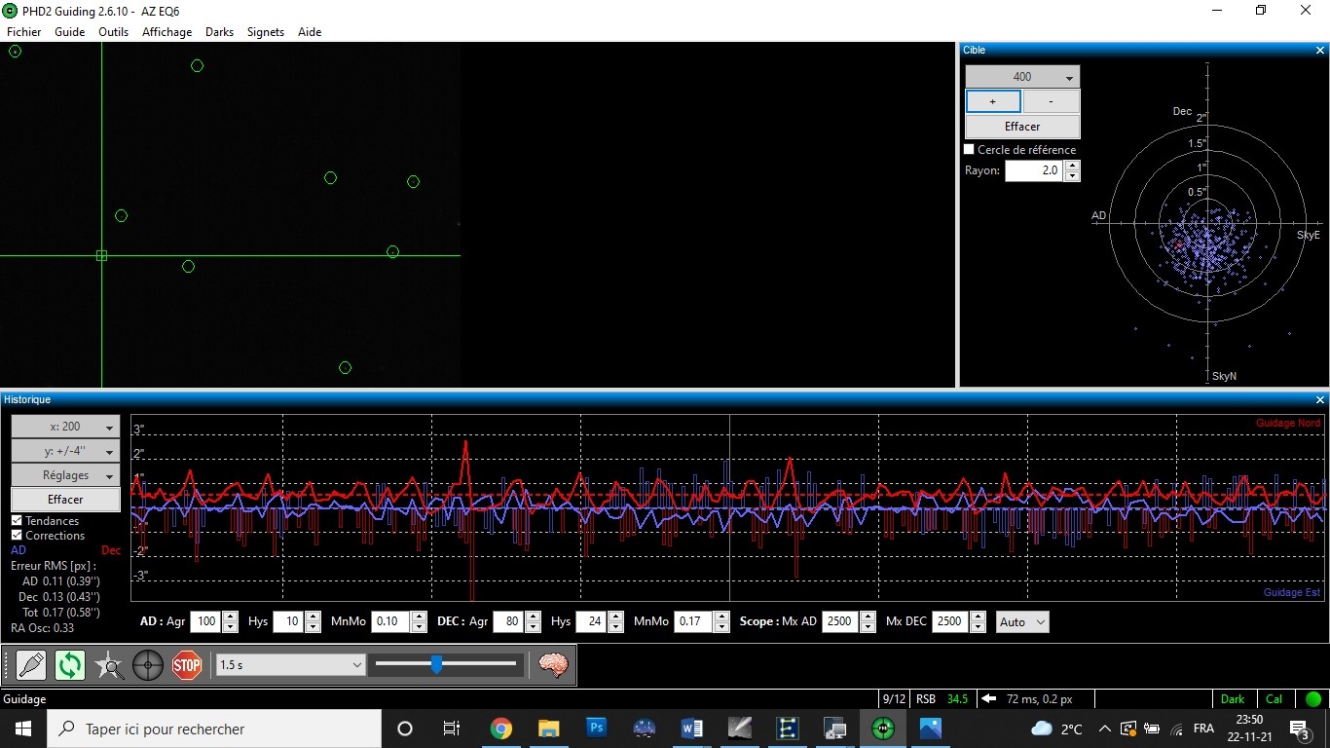Open the brain advanced settings icon
The image size is (1330, 748).
553,665
